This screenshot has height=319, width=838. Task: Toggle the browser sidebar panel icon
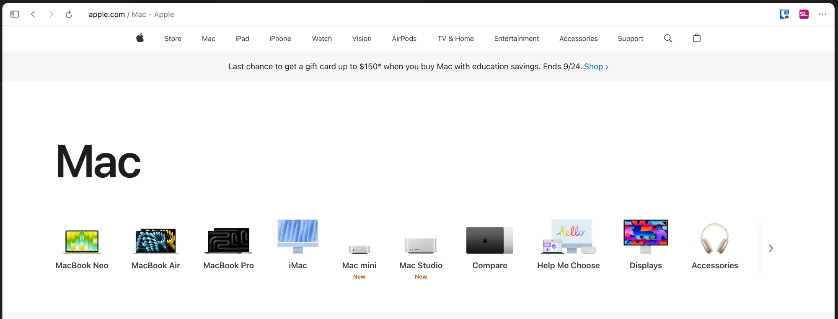click(x=15, y=14)
